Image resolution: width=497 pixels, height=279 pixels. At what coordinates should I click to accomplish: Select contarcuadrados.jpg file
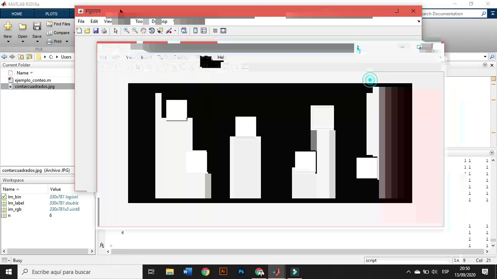coord(35,86)
